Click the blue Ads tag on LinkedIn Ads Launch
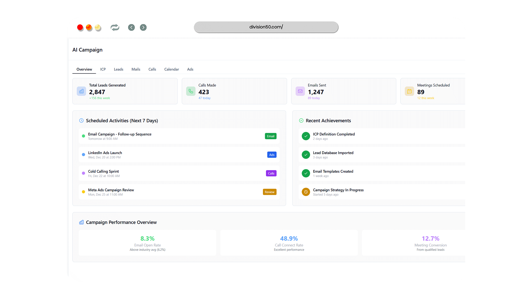532x299 pixels. (272, 155)
